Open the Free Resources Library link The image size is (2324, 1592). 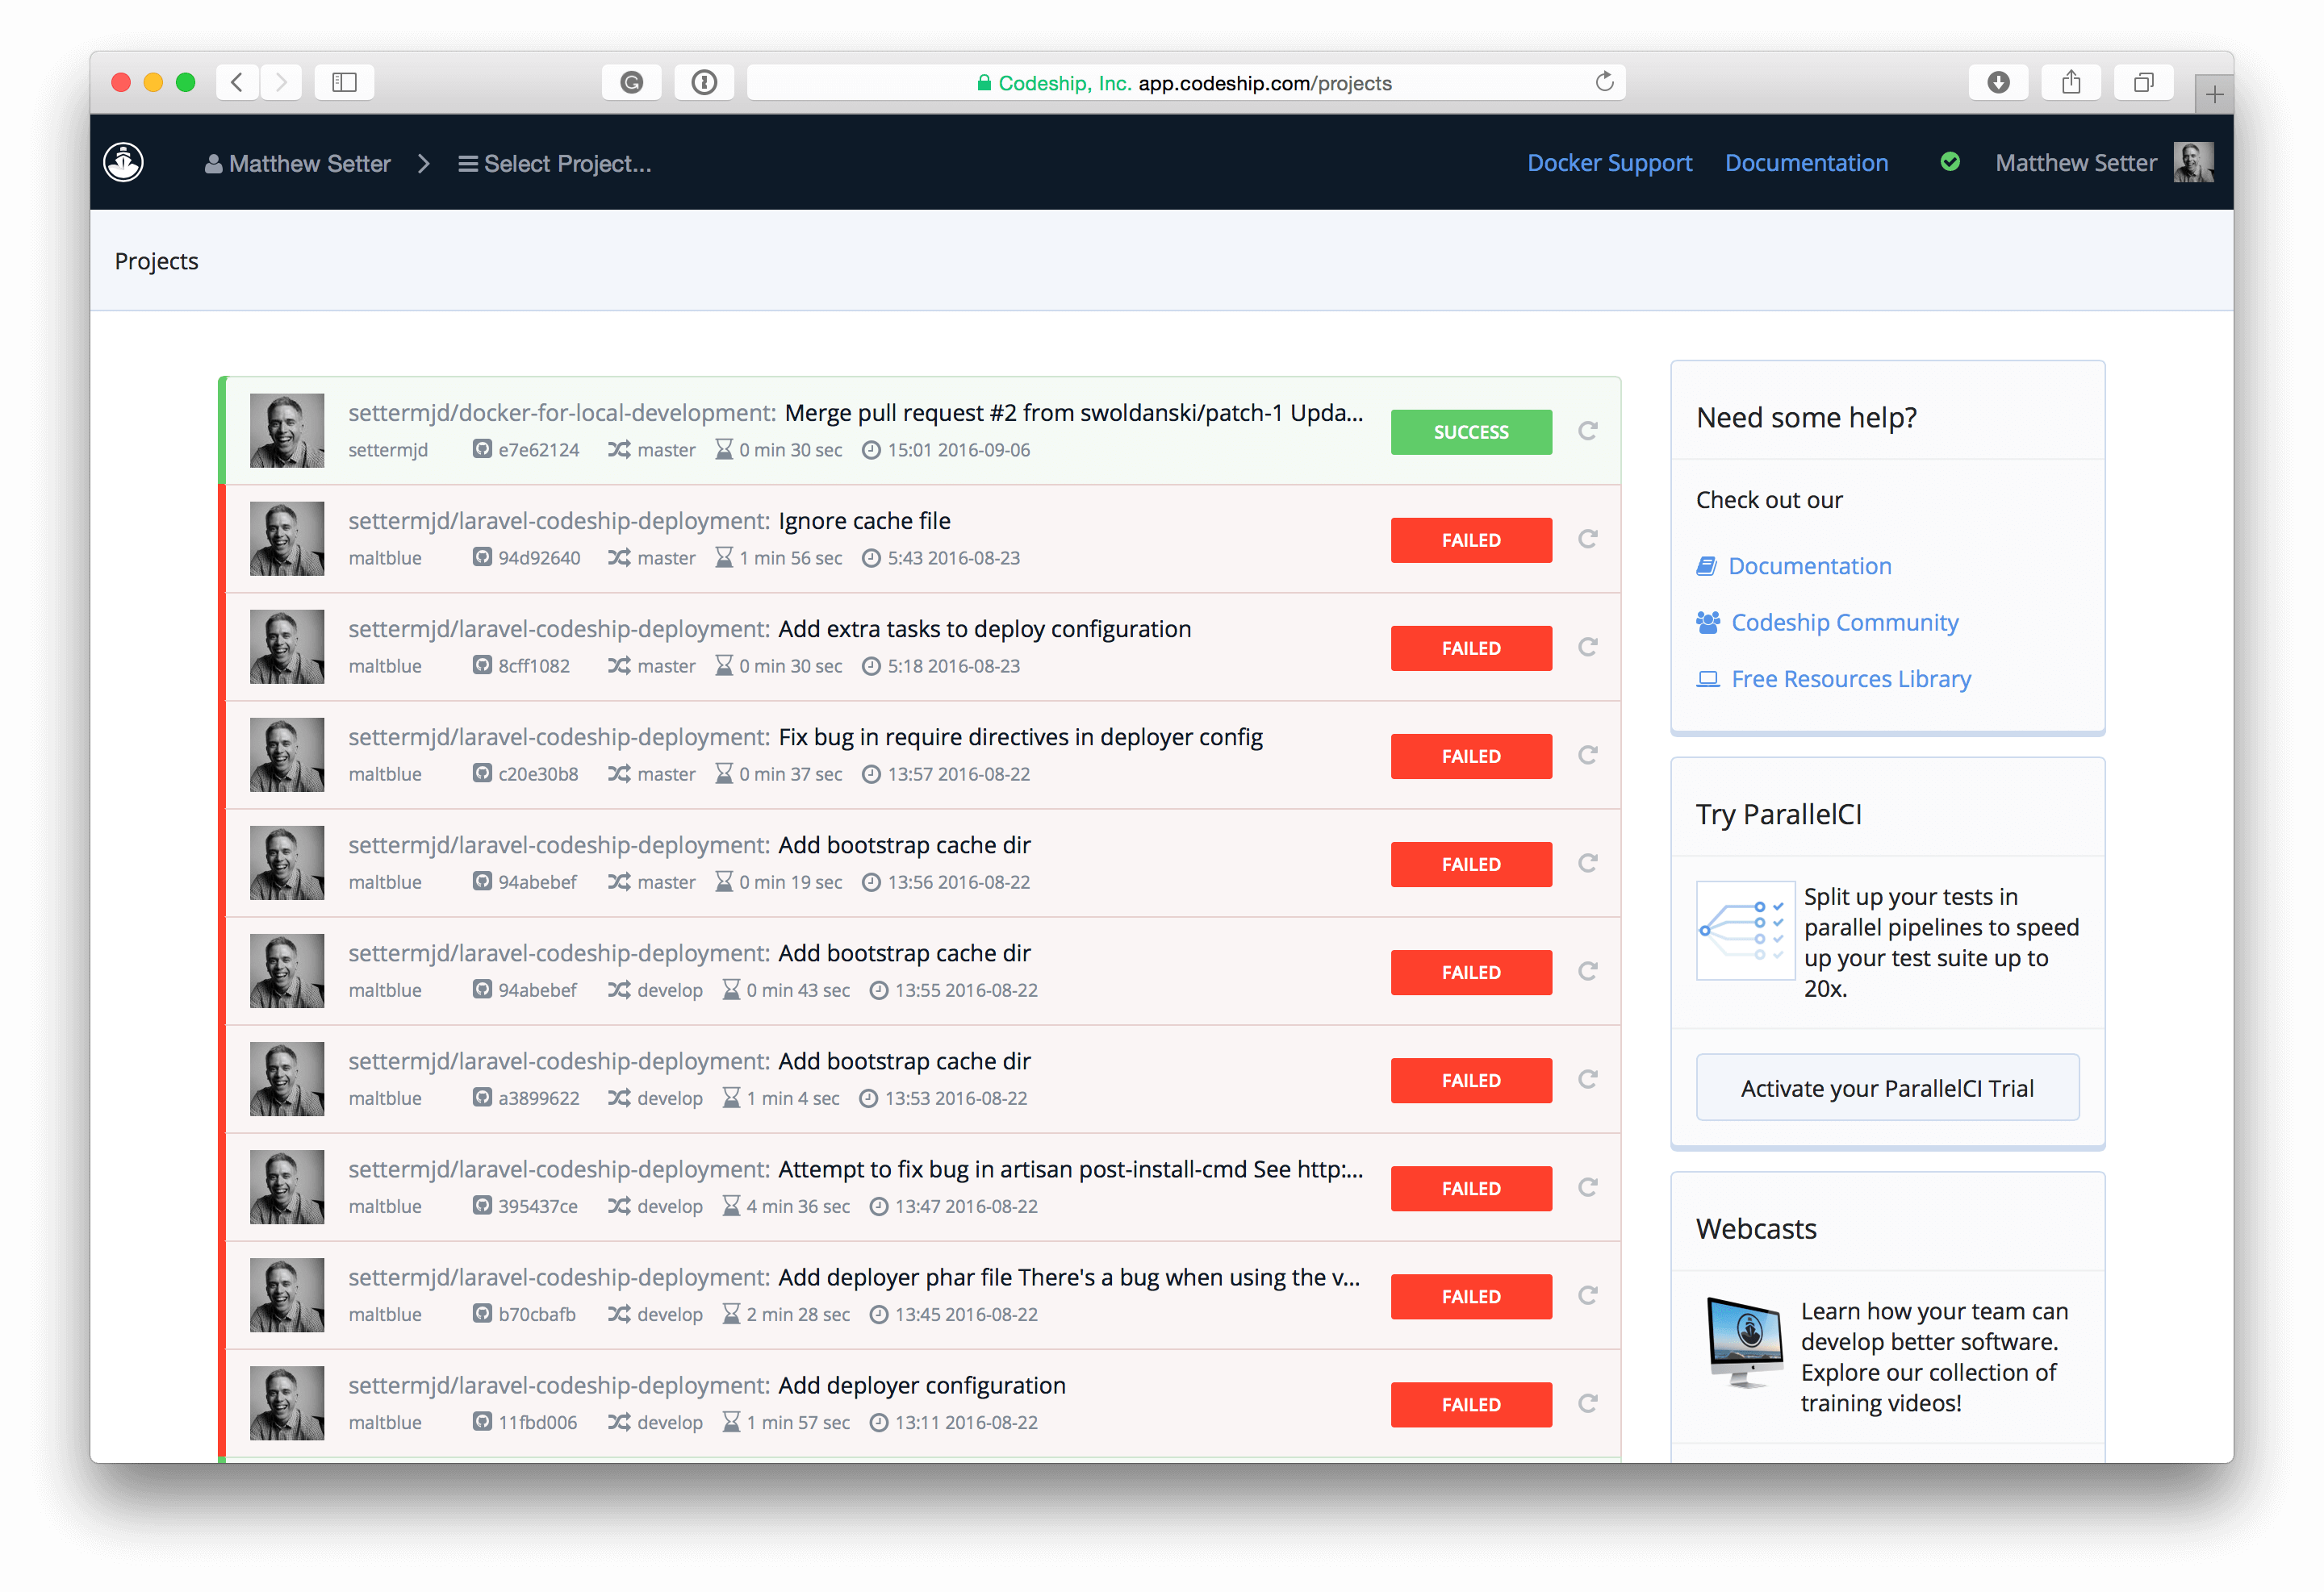[x=1850, y=678]
